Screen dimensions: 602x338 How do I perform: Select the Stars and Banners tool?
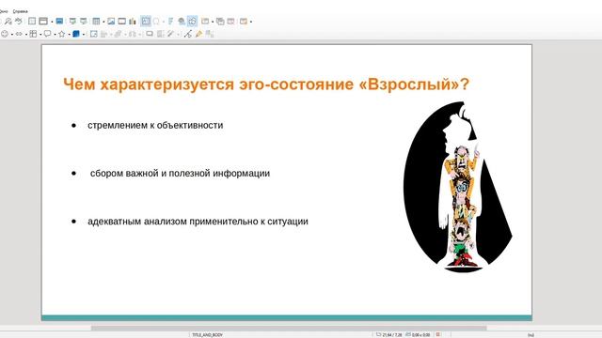coord(62,34)
